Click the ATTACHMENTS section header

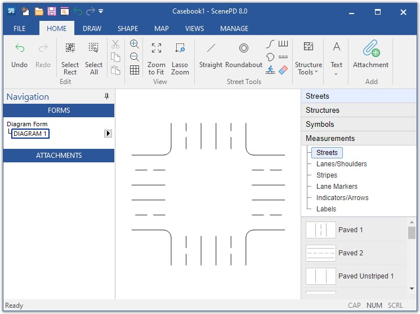point(59,156)
